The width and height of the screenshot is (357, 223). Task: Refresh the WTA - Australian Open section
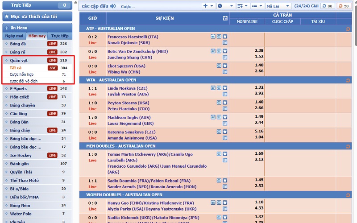pos(348,80)
